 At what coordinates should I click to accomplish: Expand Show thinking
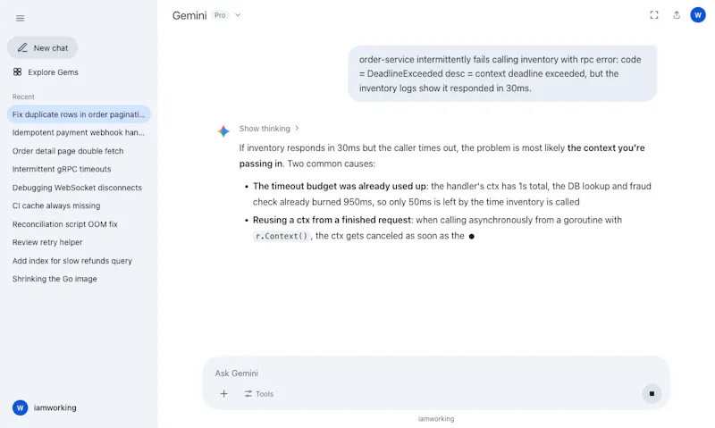click(269, 129)
